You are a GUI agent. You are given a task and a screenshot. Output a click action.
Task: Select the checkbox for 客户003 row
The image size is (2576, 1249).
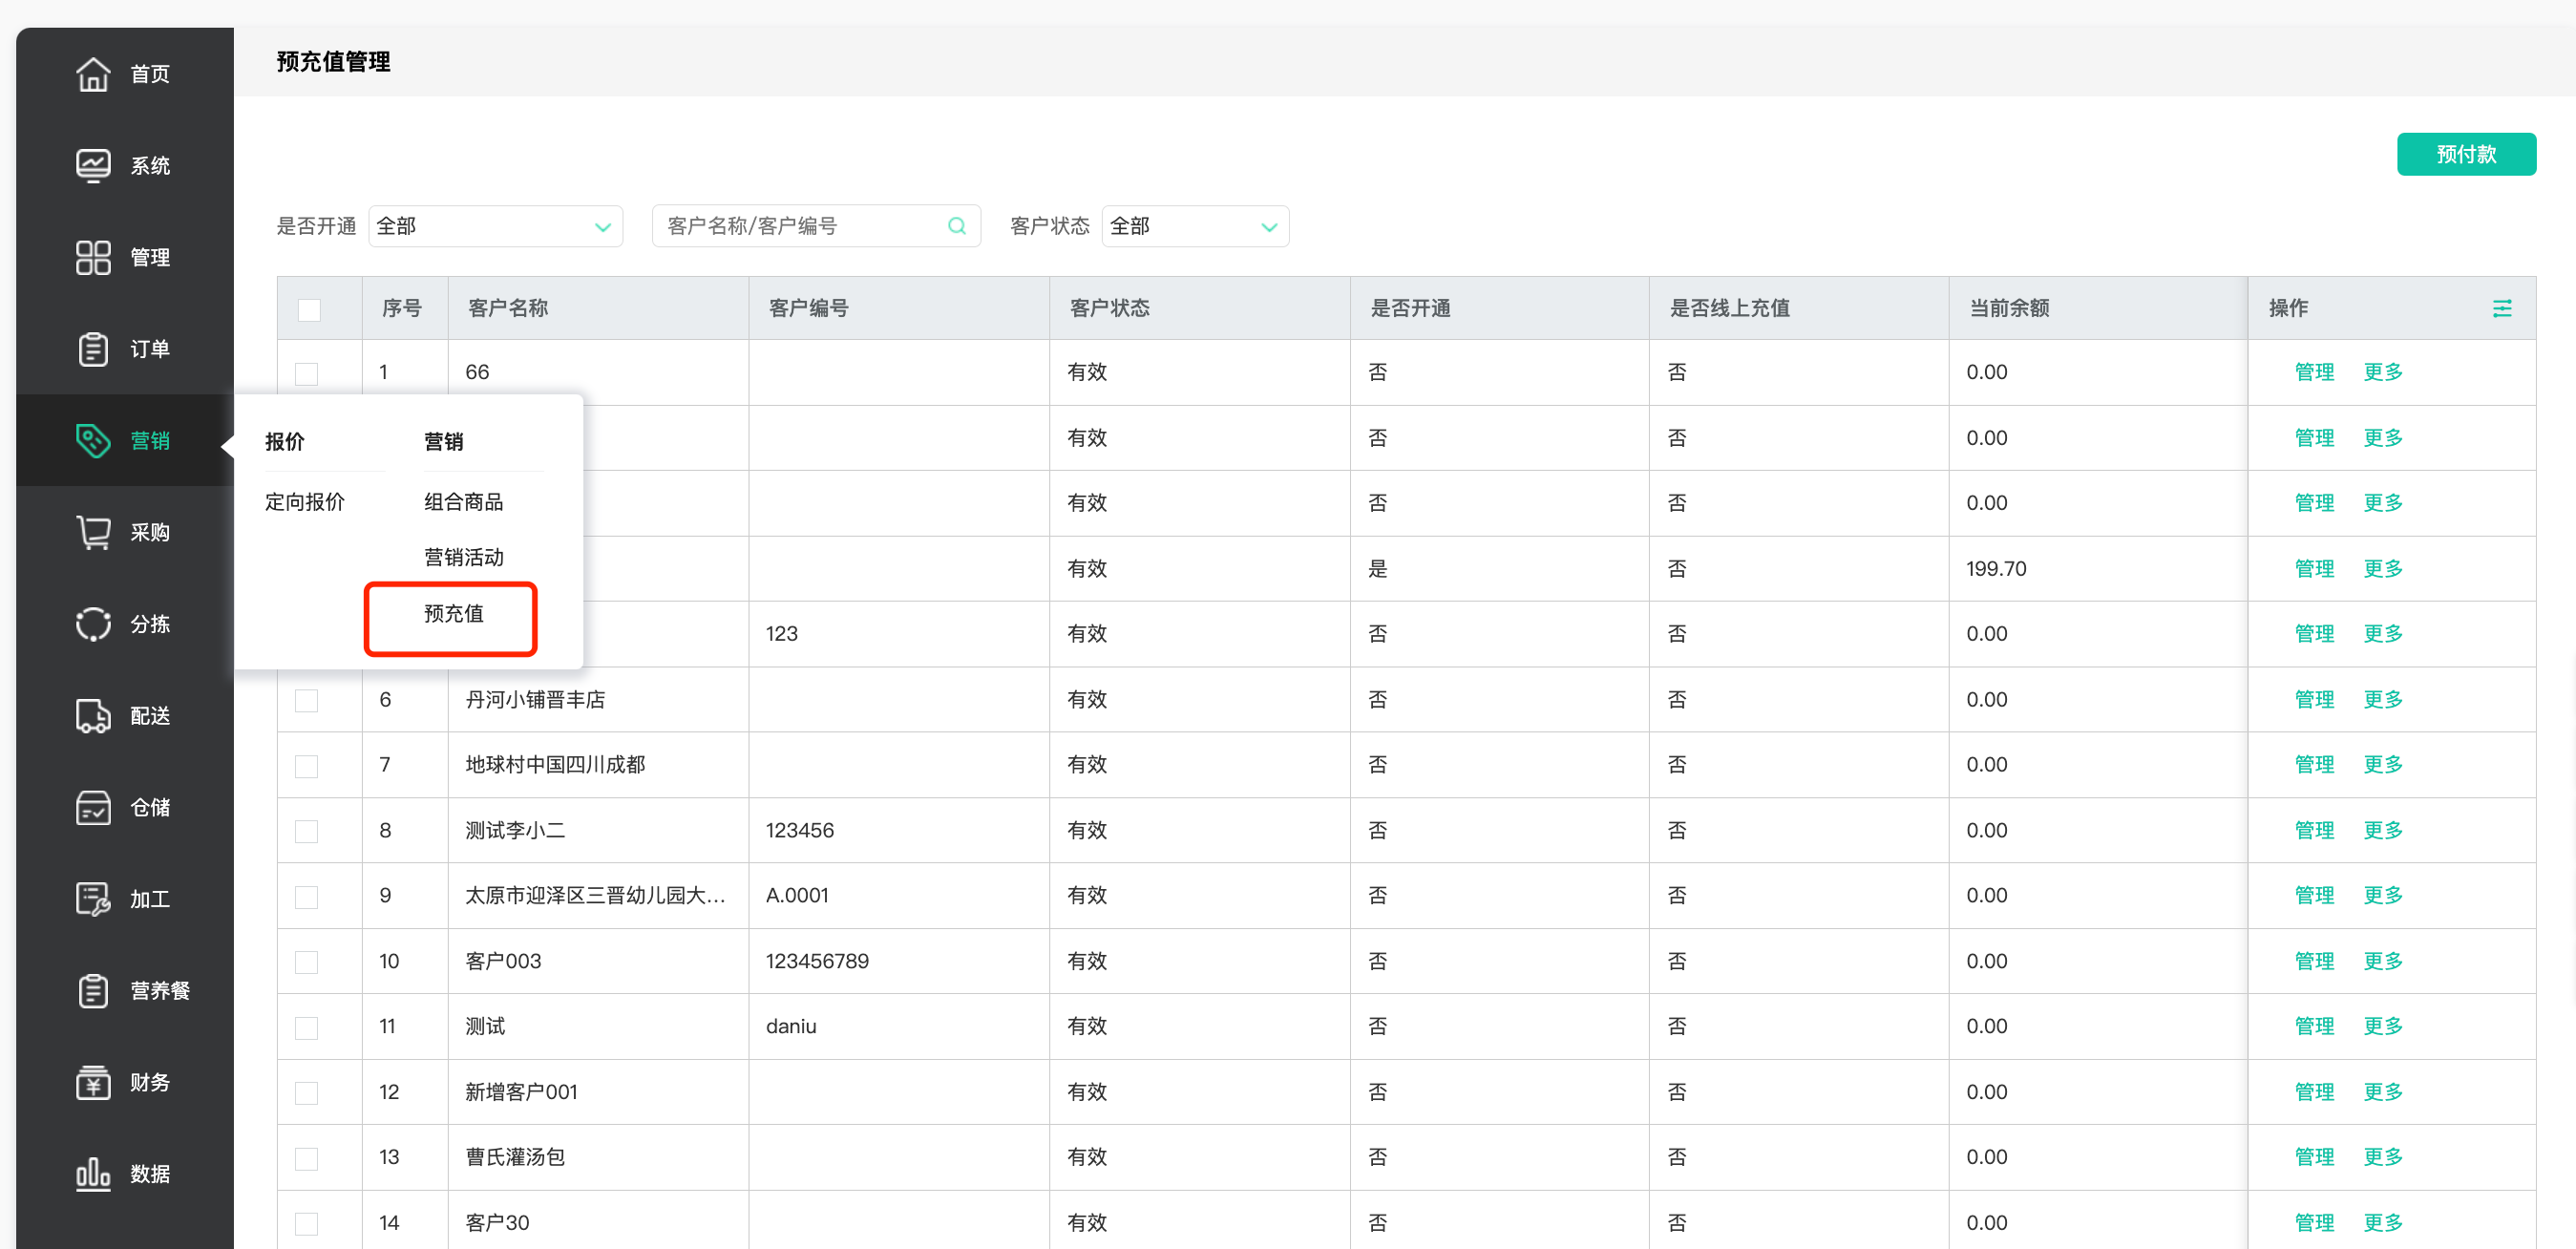click(x=306, y=962)
